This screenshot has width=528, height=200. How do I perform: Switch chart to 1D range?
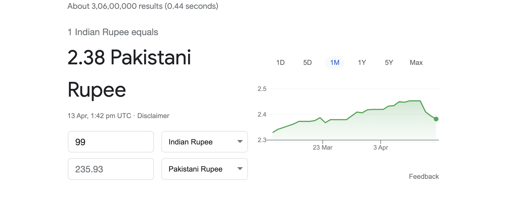(x=280, y=63)
